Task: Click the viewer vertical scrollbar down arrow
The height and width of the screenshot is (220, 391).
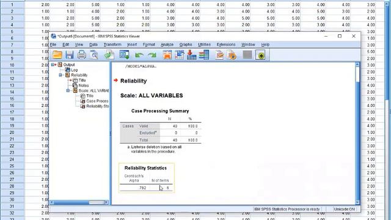Action: [x=357, y=202]
